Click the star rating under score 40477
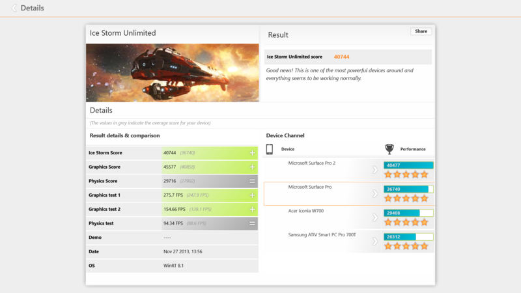This screenshot has width=521, height=293. (406, 174)
